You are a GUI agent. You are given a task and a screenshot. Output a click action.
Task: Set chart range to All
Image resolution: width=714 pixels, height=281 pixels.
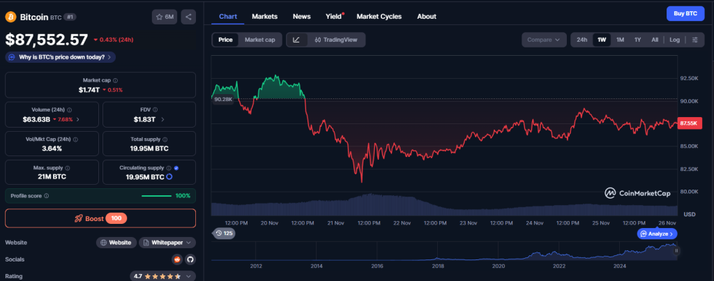point(655,40)
